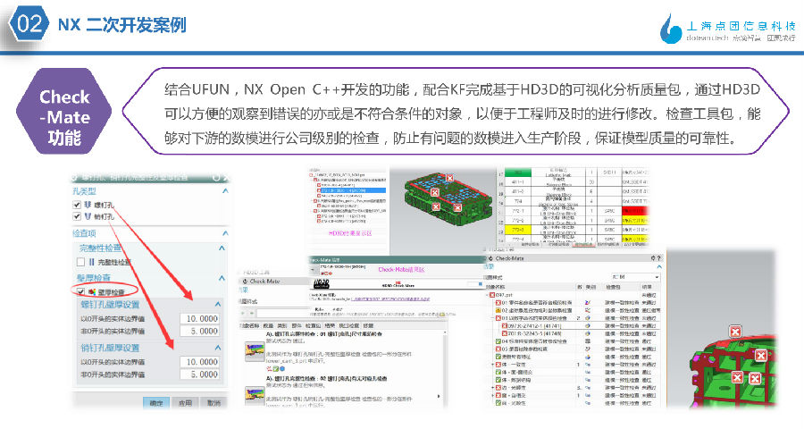This screenshot has width=804, height=429.
Task: Uncheck the circled 壁厚检查 checkbox
Action: coord(81,291)
